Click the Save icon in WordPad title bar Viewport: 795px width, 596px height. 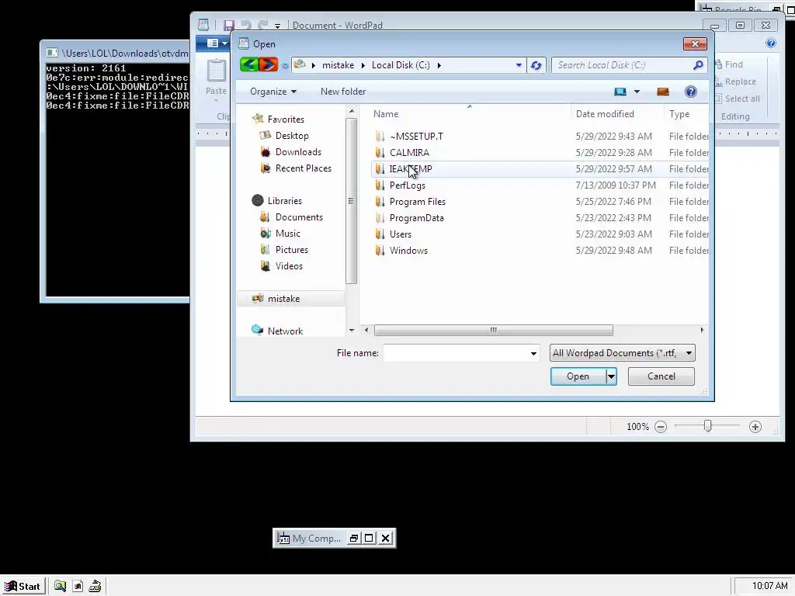tap(229, 25)
